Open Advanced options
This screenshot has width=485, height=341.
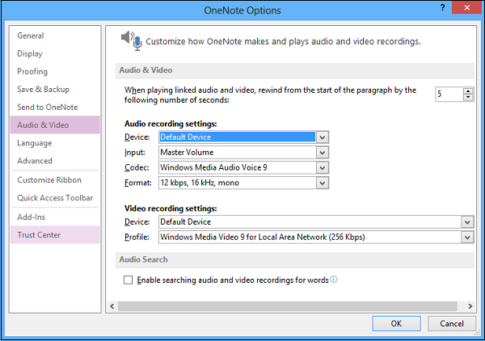click(x=55, y=161)
